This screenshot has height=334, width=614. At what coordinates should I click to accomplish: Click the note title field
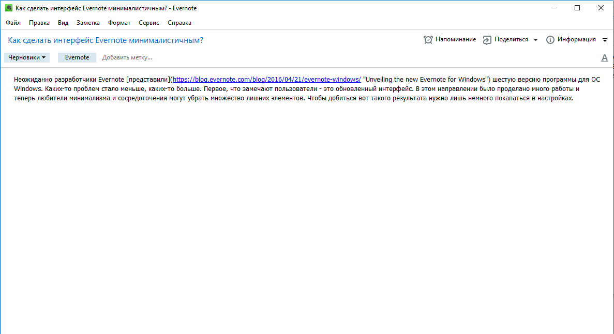tap(106, 40)
